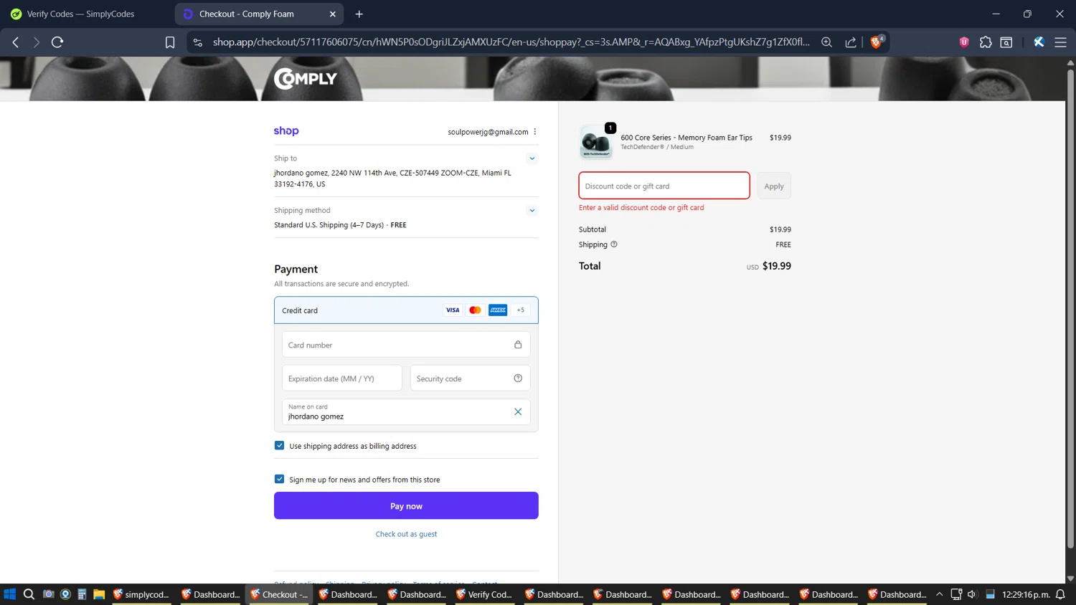1076x605 pixels.
Task: Click the Apply discount button
Action: (774, 186)
